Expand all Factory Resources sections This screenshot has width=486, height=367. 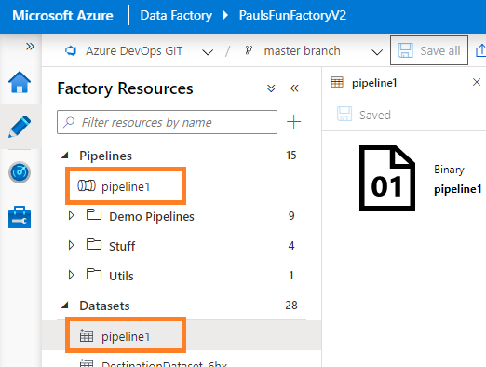click(x=271, y=88)
